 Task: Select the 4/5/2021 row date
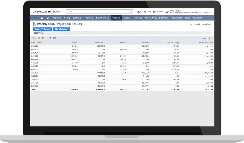(34, 59)
